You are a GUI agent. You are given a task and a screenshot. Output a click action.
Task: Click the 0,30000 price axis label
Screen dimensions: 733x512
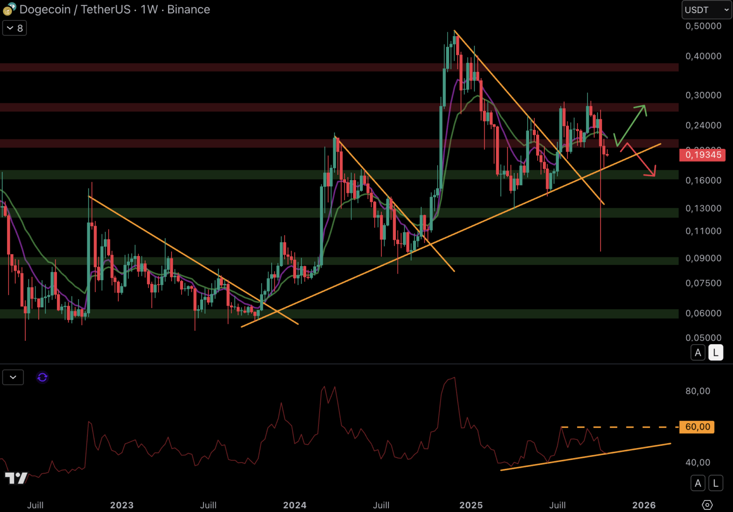tap(703, 95)
